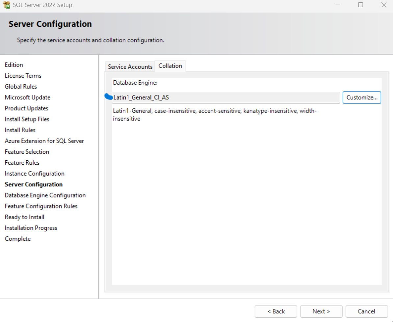Open the License Terms step
This screenshot has width=393, height=322.
(23, 75)
